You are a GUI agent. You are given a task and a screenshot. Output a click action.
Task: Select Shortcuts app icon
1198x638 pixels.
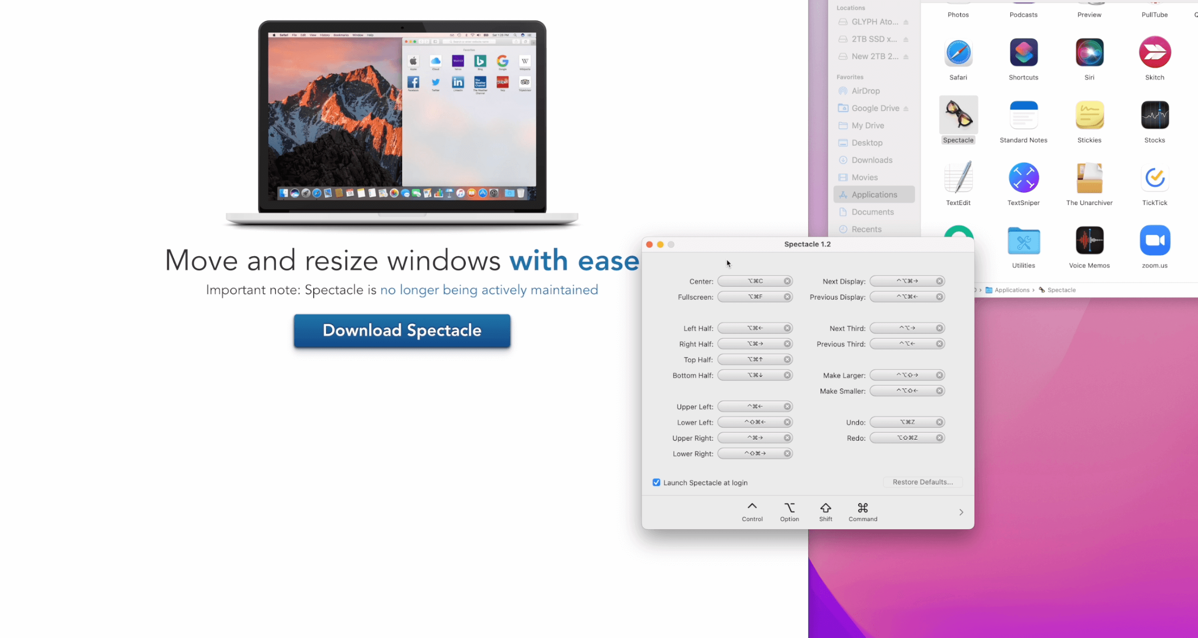(x=1023, y=52)
